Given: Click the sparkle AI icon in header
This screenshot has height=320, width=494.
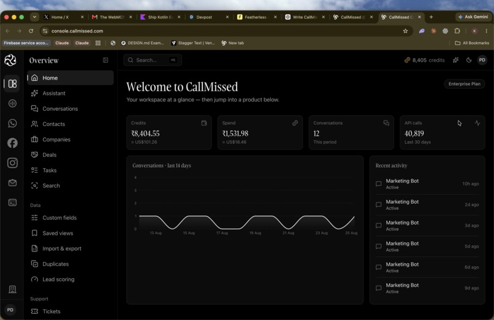Looking at the screenshot, I should click(455, 60).
